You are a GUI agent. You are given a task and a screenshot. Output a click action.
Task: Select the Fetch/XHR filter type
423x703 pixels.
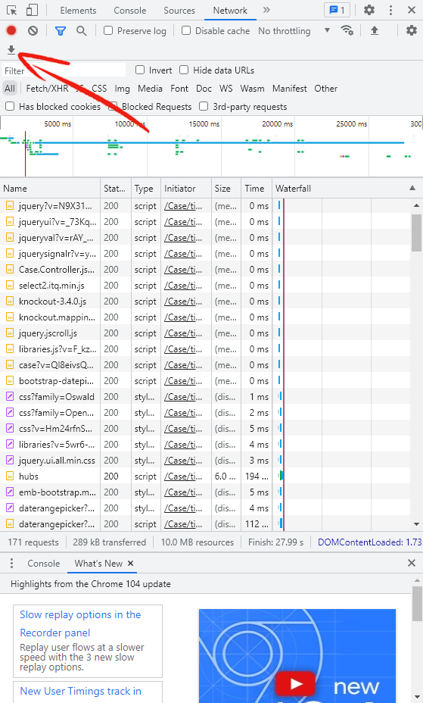click(47, 89)
